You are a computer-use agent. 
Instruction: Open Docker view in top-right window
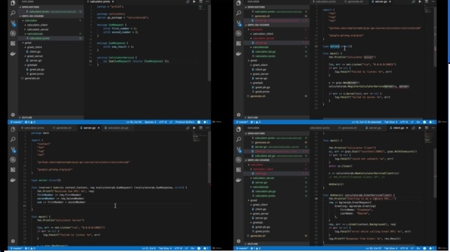(239, 53)
